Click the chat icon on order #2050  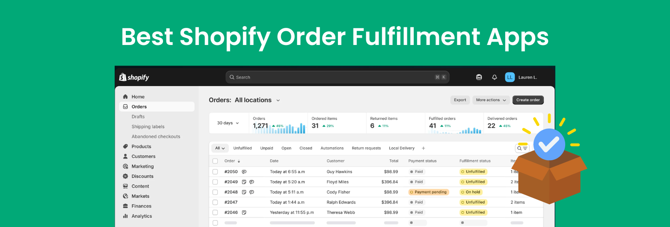click(x=244, y=172)
